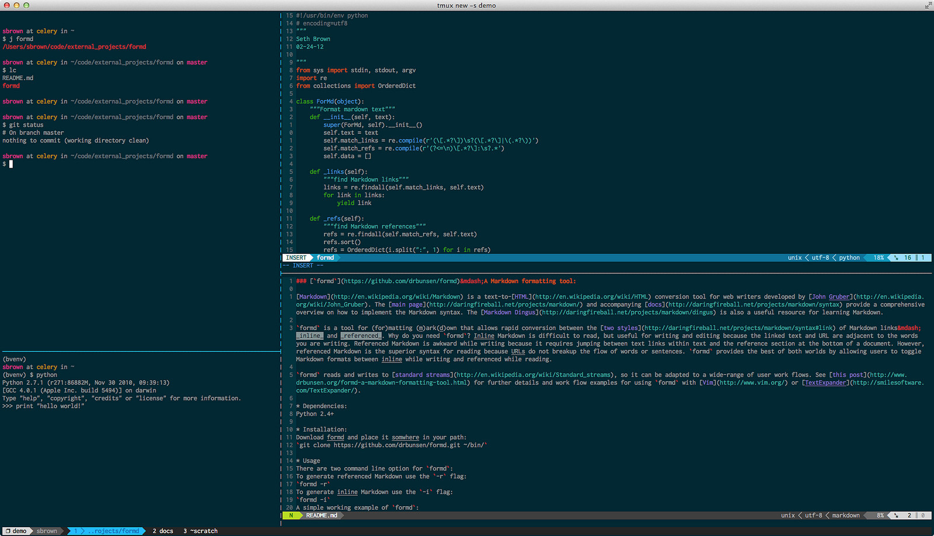Click the underlined somewhere word in README
This screenshot has width=934, height=536.
405,437
